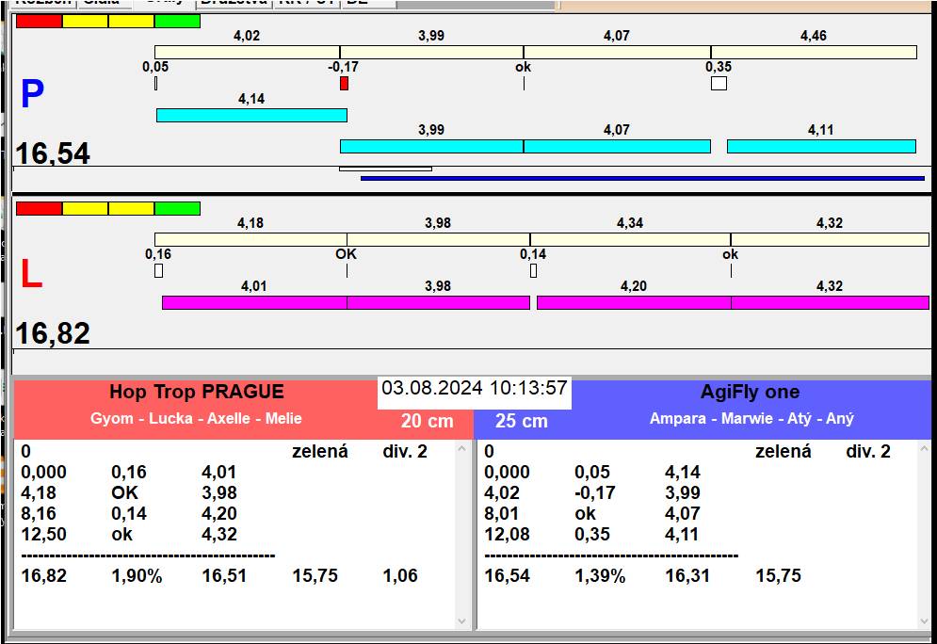Click the white 0,16 start marker in lane L
The height and width of the screenshot is (644, 937).
(x=158, y=271)
